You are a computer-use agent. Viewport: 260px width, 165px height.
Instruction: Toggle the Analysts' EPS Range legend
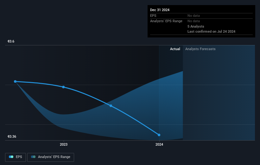51,157
